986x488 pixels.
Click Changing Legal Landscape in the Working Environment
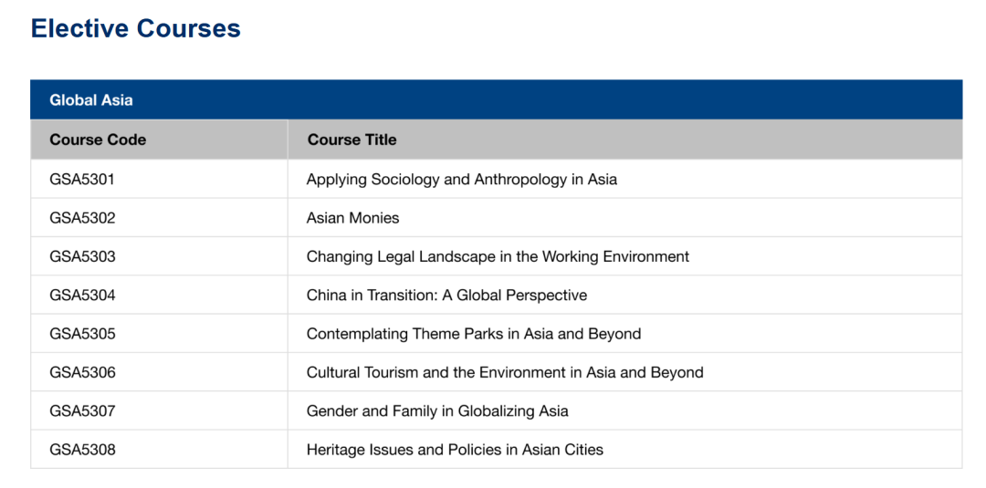(498, 256)
